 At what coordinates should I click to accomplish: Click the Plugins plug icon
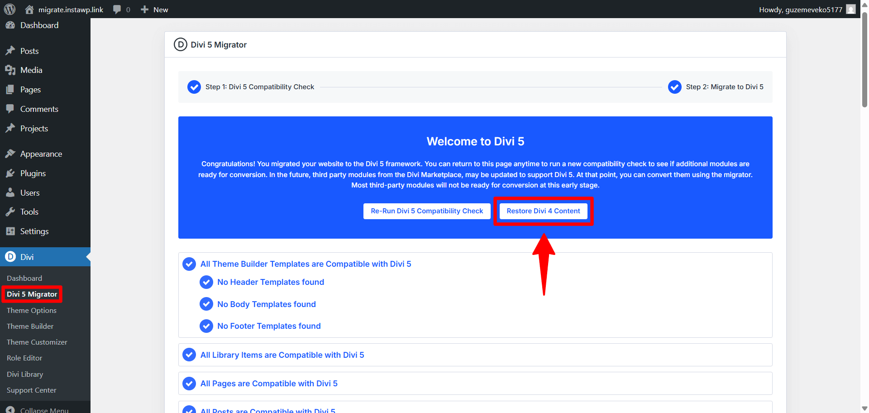click(10, 173)
